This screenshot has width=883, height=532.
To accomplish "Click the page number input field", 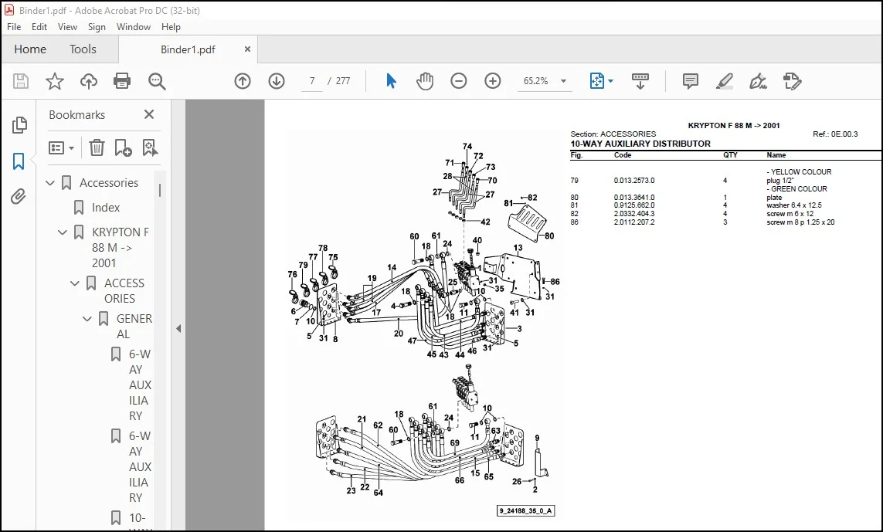I will [x=312, y=81].
